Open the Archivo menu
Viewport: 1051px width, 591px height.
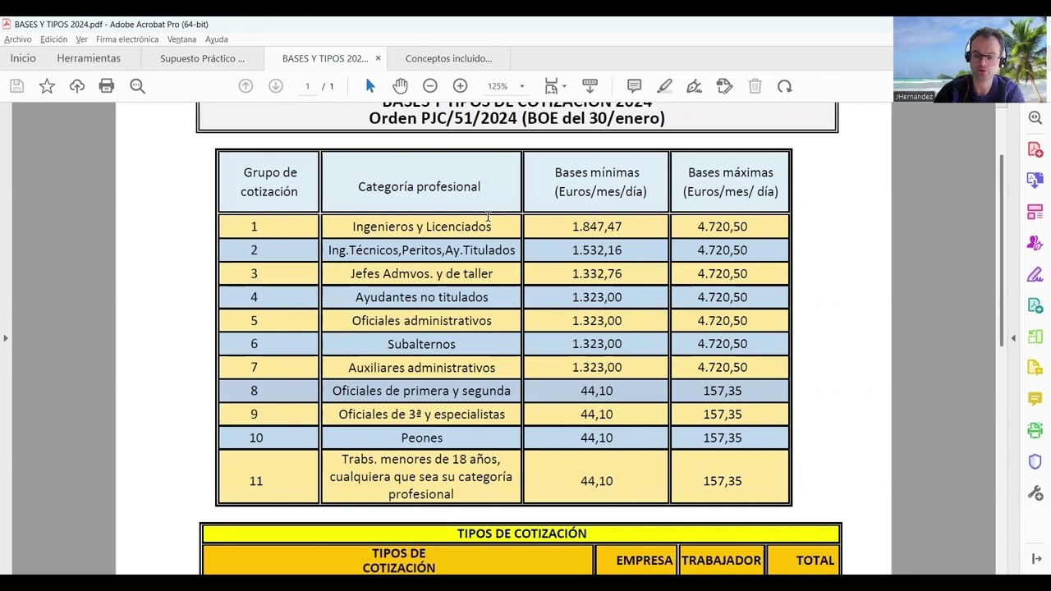pyautogui.click(x=18, y=39)
